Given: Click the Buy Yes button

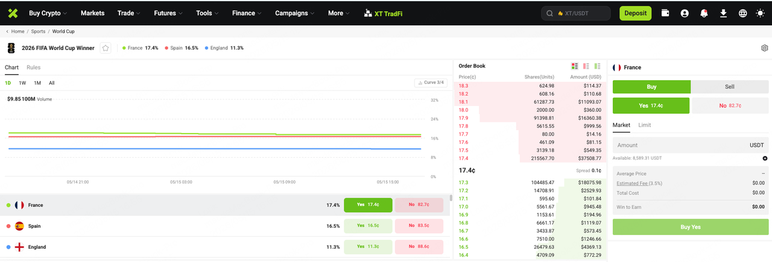Looking at the screenshot, I should [691, 227].
